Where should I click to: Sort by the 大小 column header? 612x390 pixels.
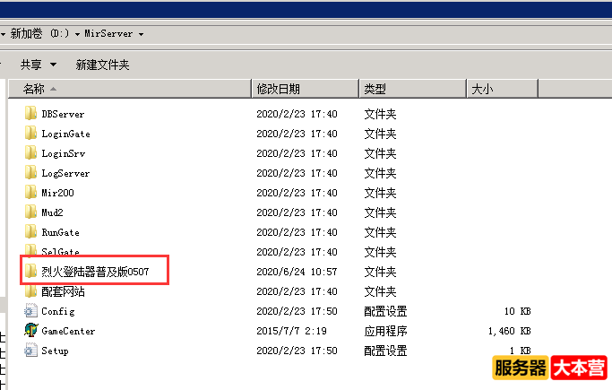tap(503, 89)
